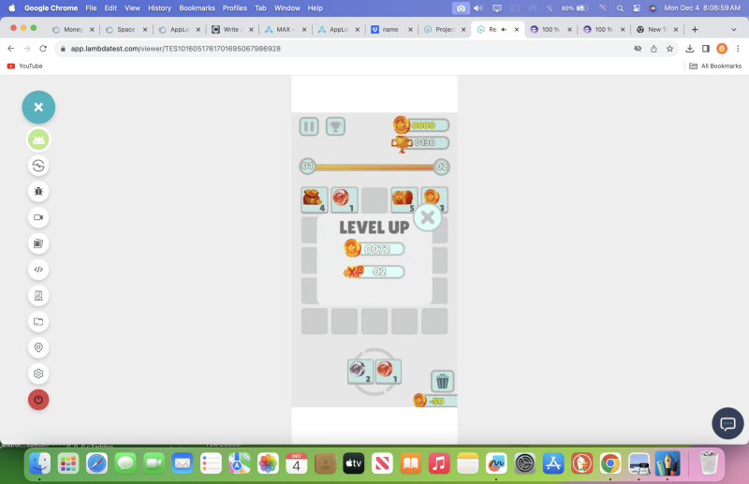This screenshot has width=749, height=484.
Task: Click the 0000 coin counter at top
Action: 421,125
